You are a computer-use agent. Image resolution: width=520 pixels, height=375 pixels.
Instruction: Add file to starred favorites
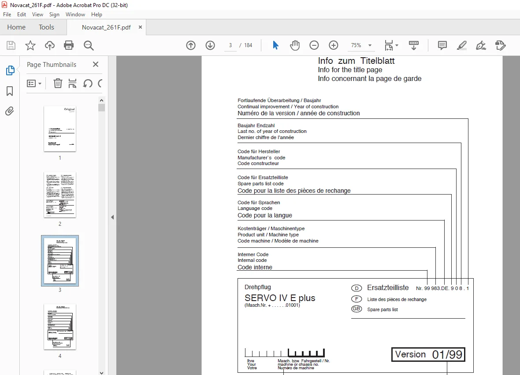(30, 45)
